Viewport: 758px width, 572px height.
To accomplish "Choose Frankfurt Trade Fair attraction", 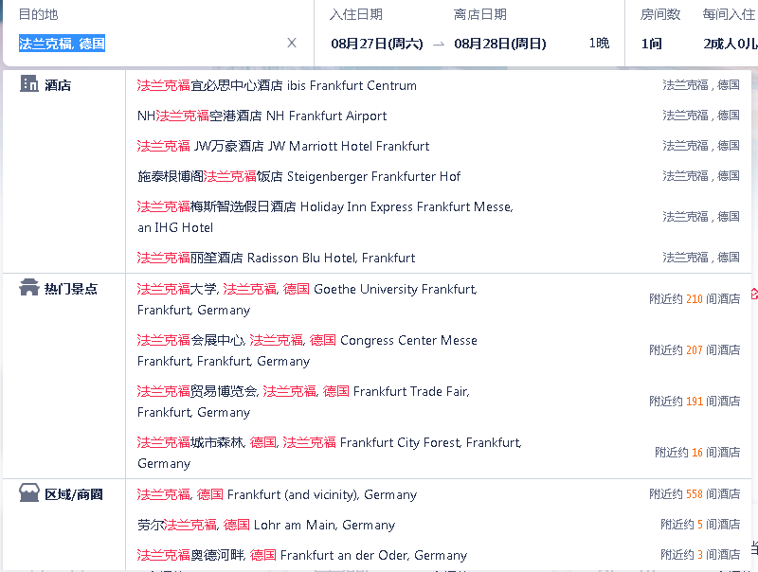I will [x=439, y=402].
